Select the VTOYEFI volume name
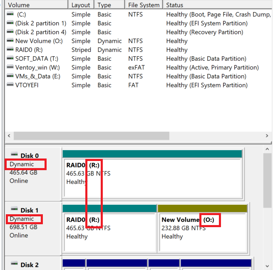Viewport: 273px width, 270px height. tap(27, 85)
